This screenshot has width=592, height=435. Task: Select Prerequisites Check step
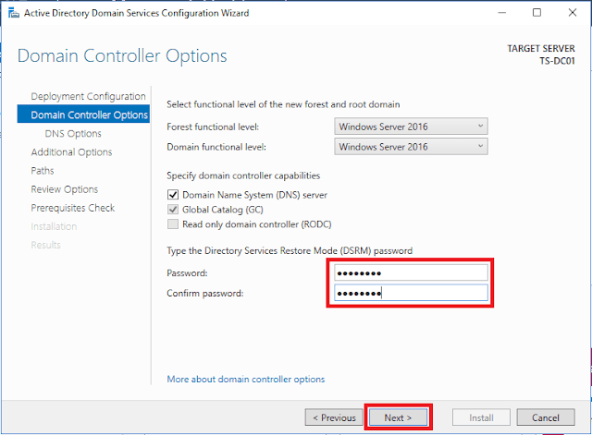72,208
